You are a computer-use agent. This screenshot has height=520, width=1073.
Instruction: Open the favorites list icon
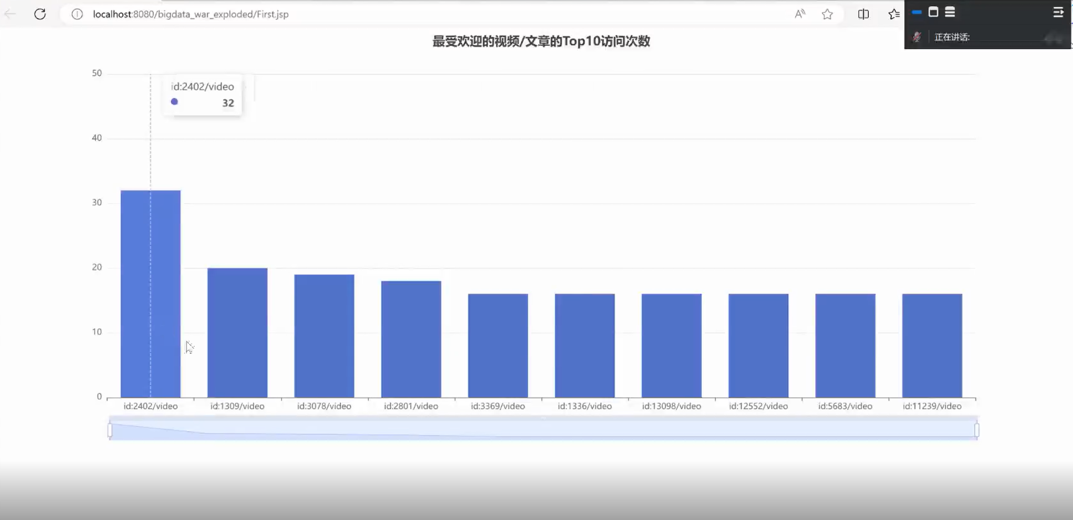tap(893, 14)
